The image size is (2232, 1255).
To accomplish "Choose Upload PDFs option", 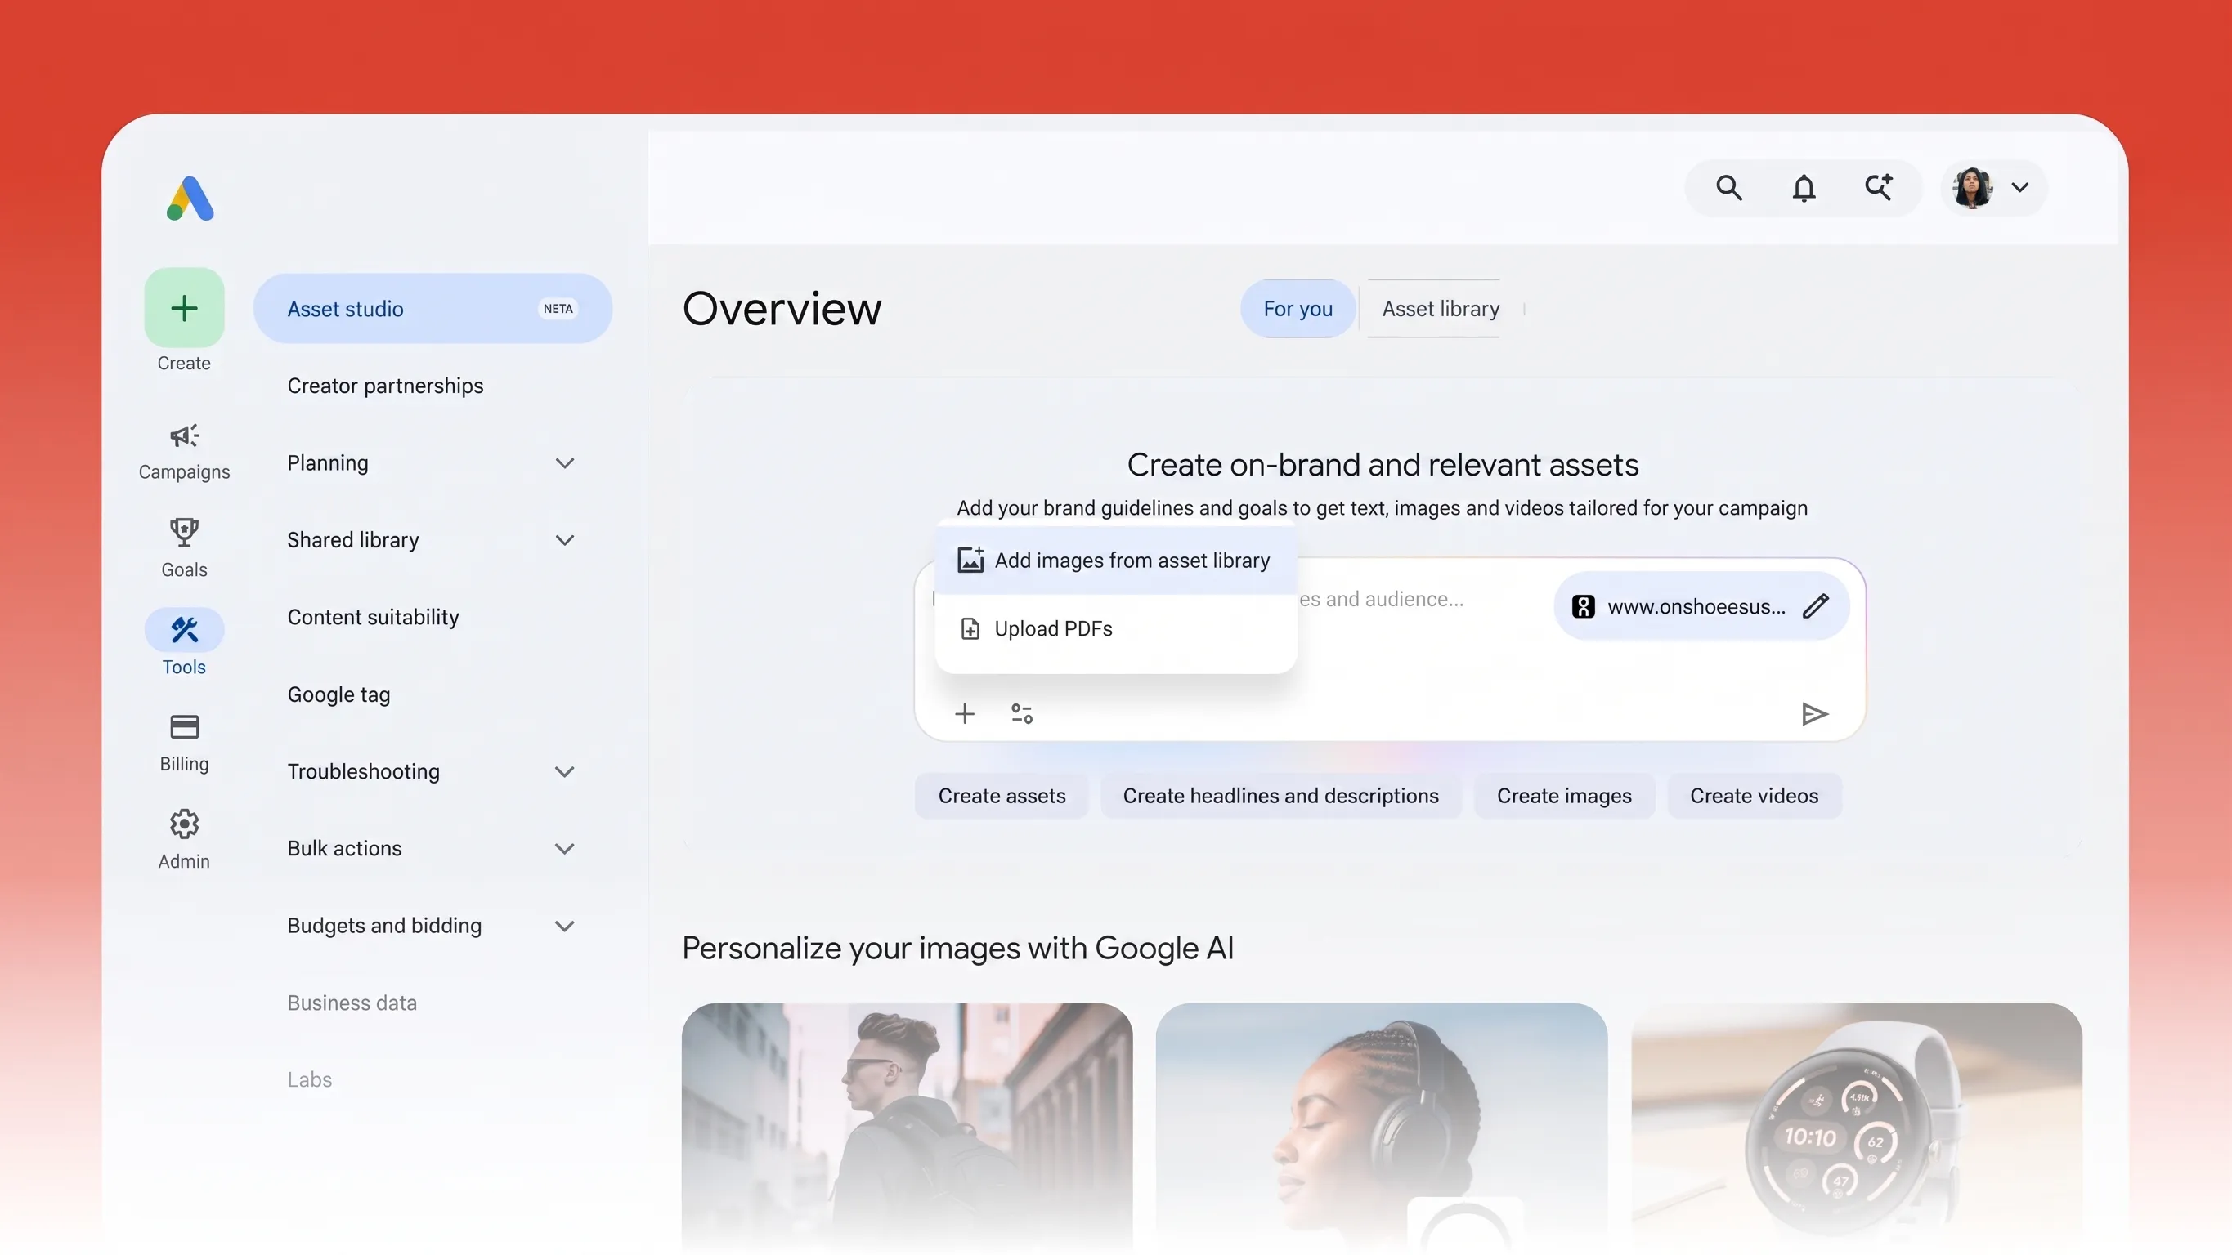I will click(1116, 628).
